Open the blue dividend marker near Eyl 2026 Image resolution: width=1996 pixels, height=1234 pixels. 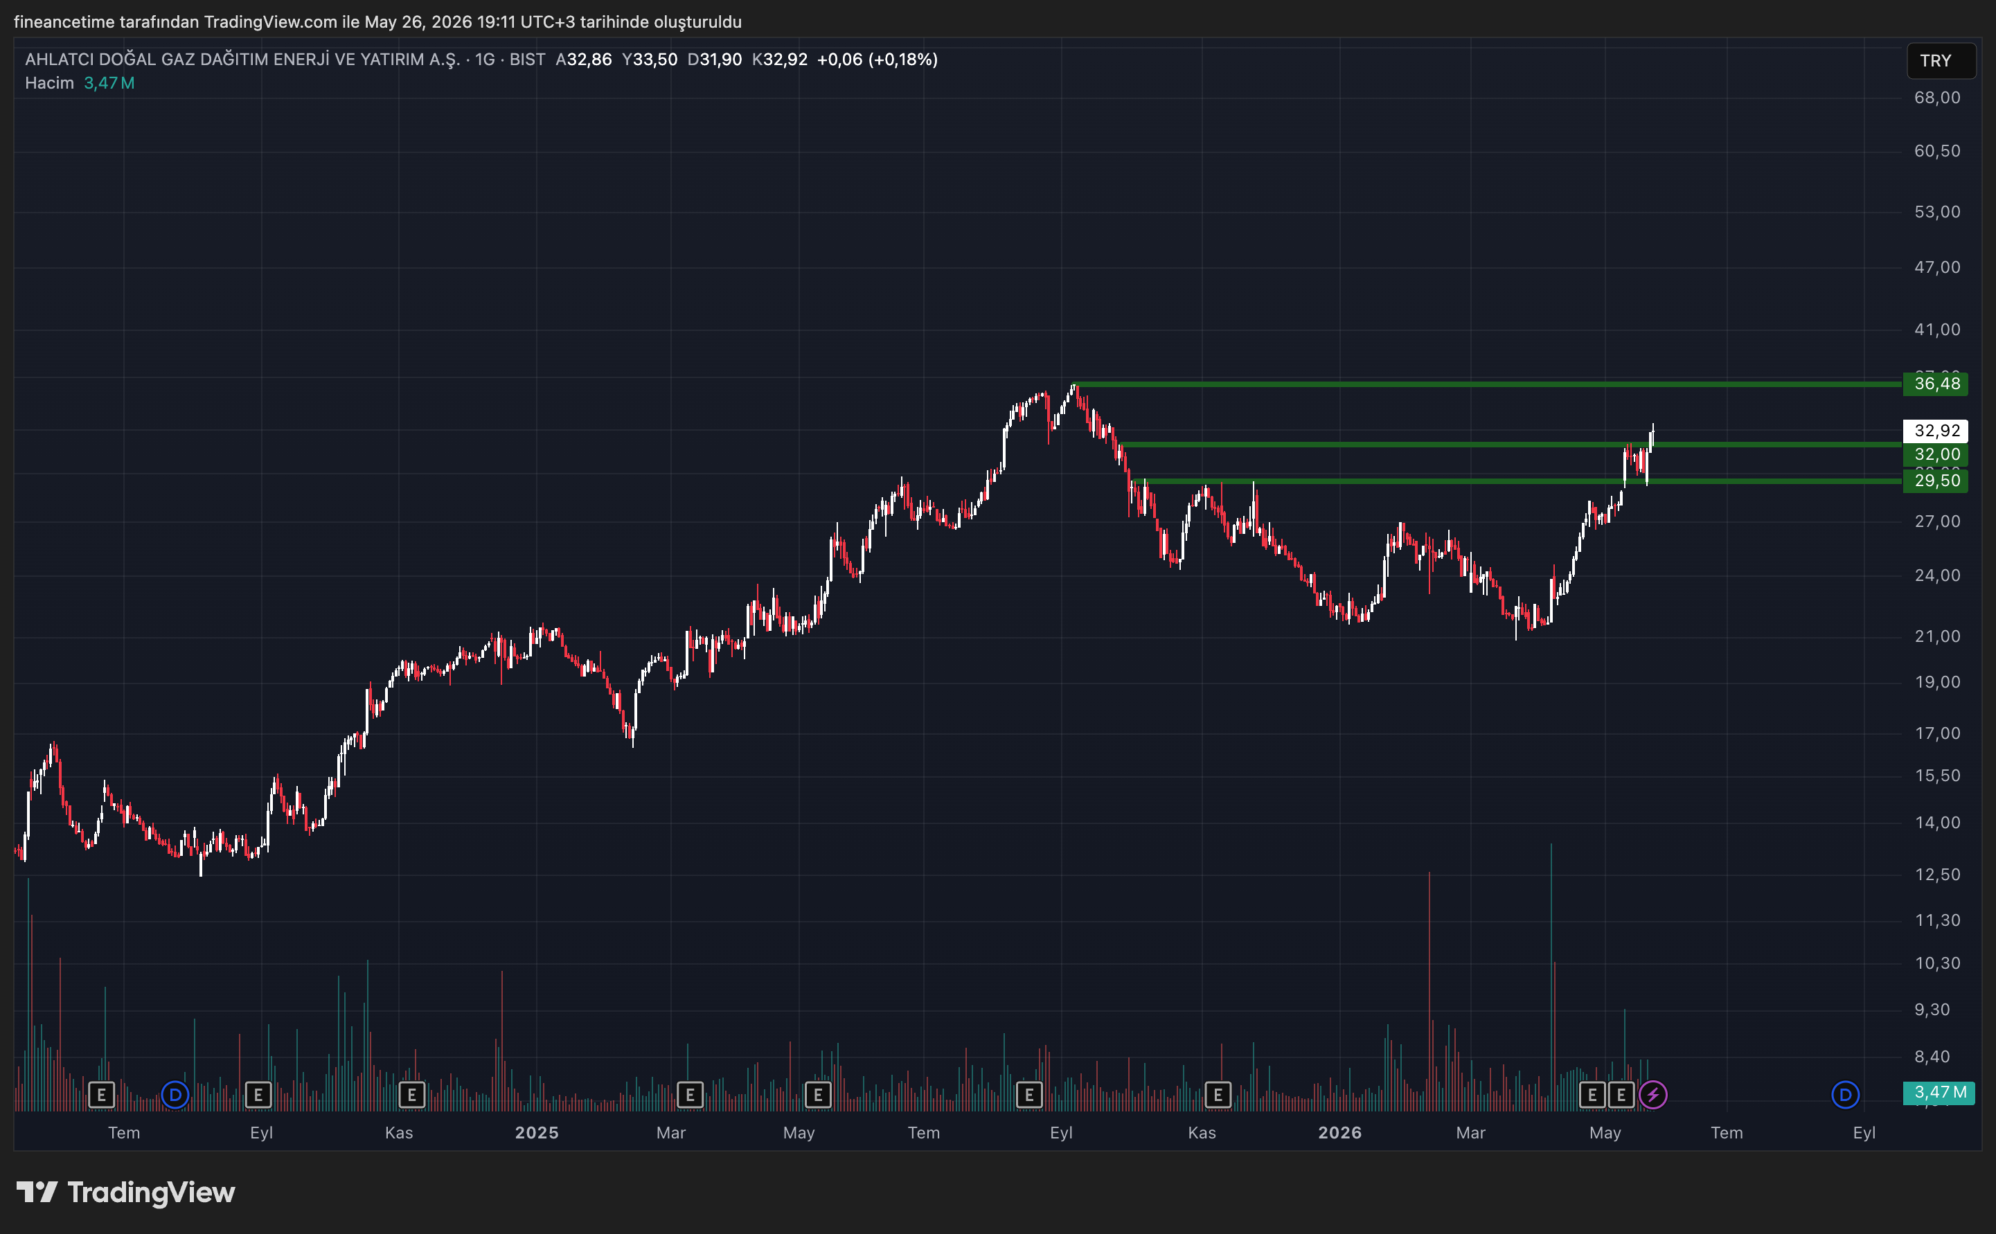pyautogui.click(x=1845, y=1094)
